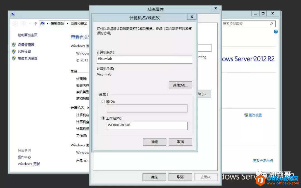
Task: Click the full computer name text Visumlab
Action: pos(104,74)
